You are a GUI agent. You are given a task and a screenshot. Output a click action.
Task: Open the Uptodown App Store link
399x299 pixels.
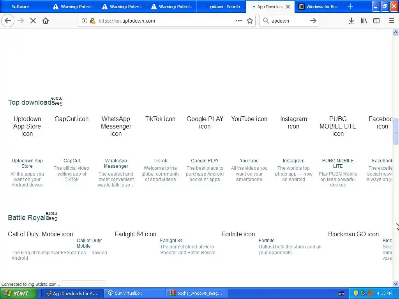(27, 163)
